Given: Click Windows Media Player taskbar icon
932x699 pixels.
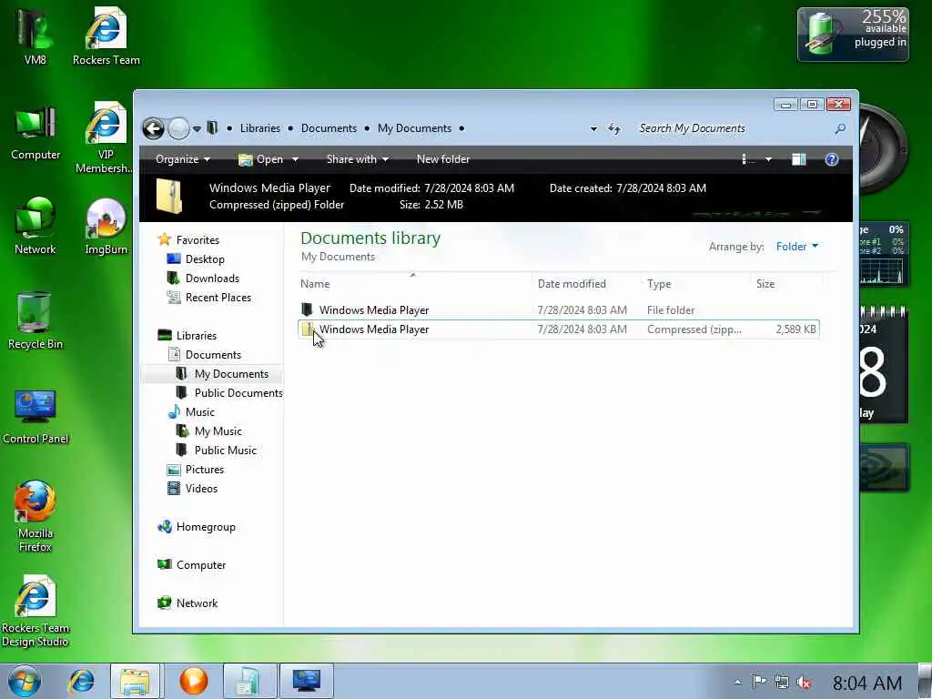Looking at the screenshot, I should (193, 681).
